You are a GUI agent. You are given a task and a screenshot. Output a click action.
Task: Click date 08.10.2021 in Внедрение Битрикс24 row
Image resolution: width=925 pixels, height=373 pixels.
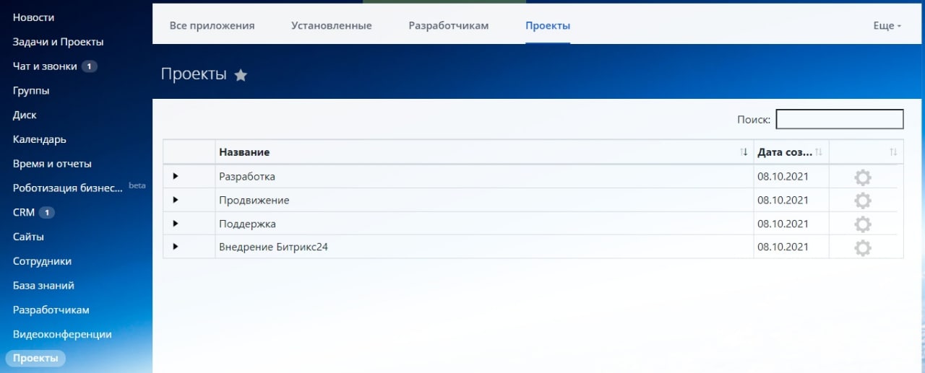coord(783,247)
